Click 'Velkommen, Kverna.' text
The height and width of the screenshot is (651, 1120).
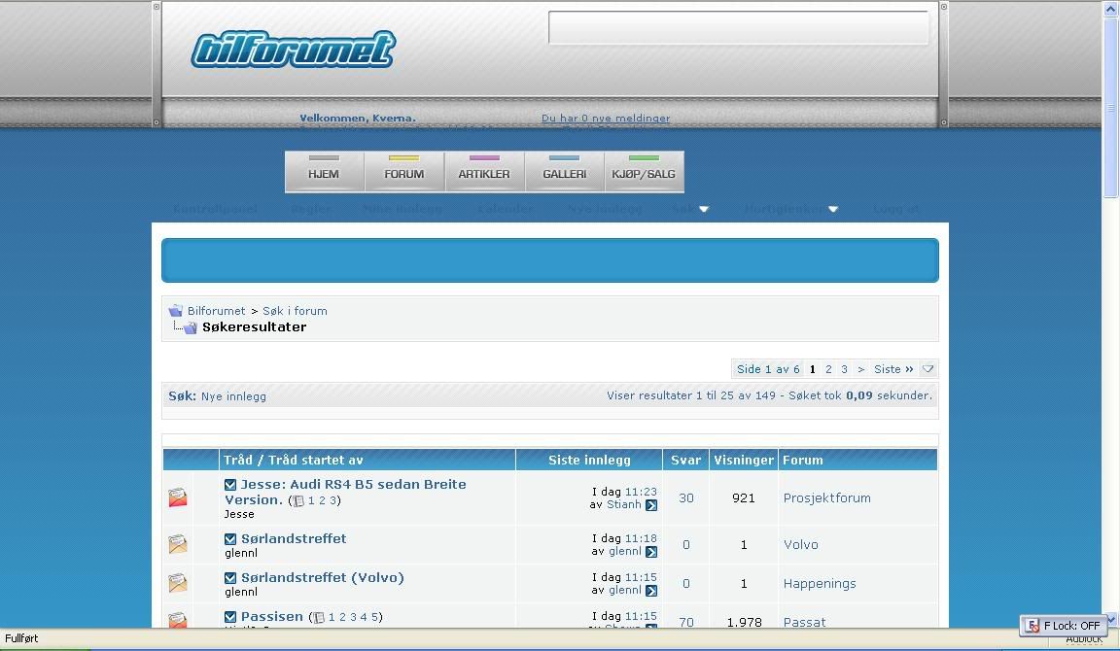click(x=357, y=119)
